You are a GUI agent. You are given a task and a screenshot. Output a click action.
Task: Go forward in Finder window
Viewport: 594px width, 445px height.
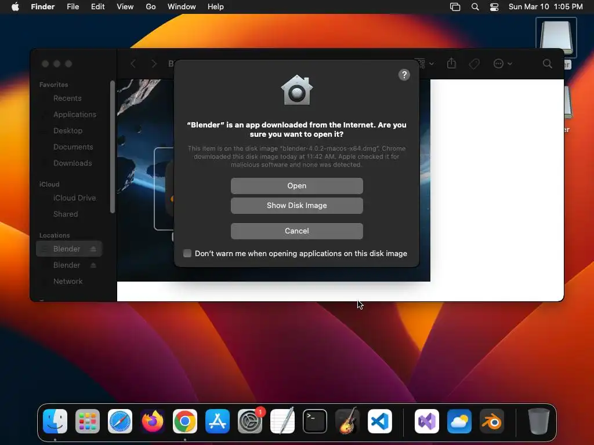[x=154, y=64]
